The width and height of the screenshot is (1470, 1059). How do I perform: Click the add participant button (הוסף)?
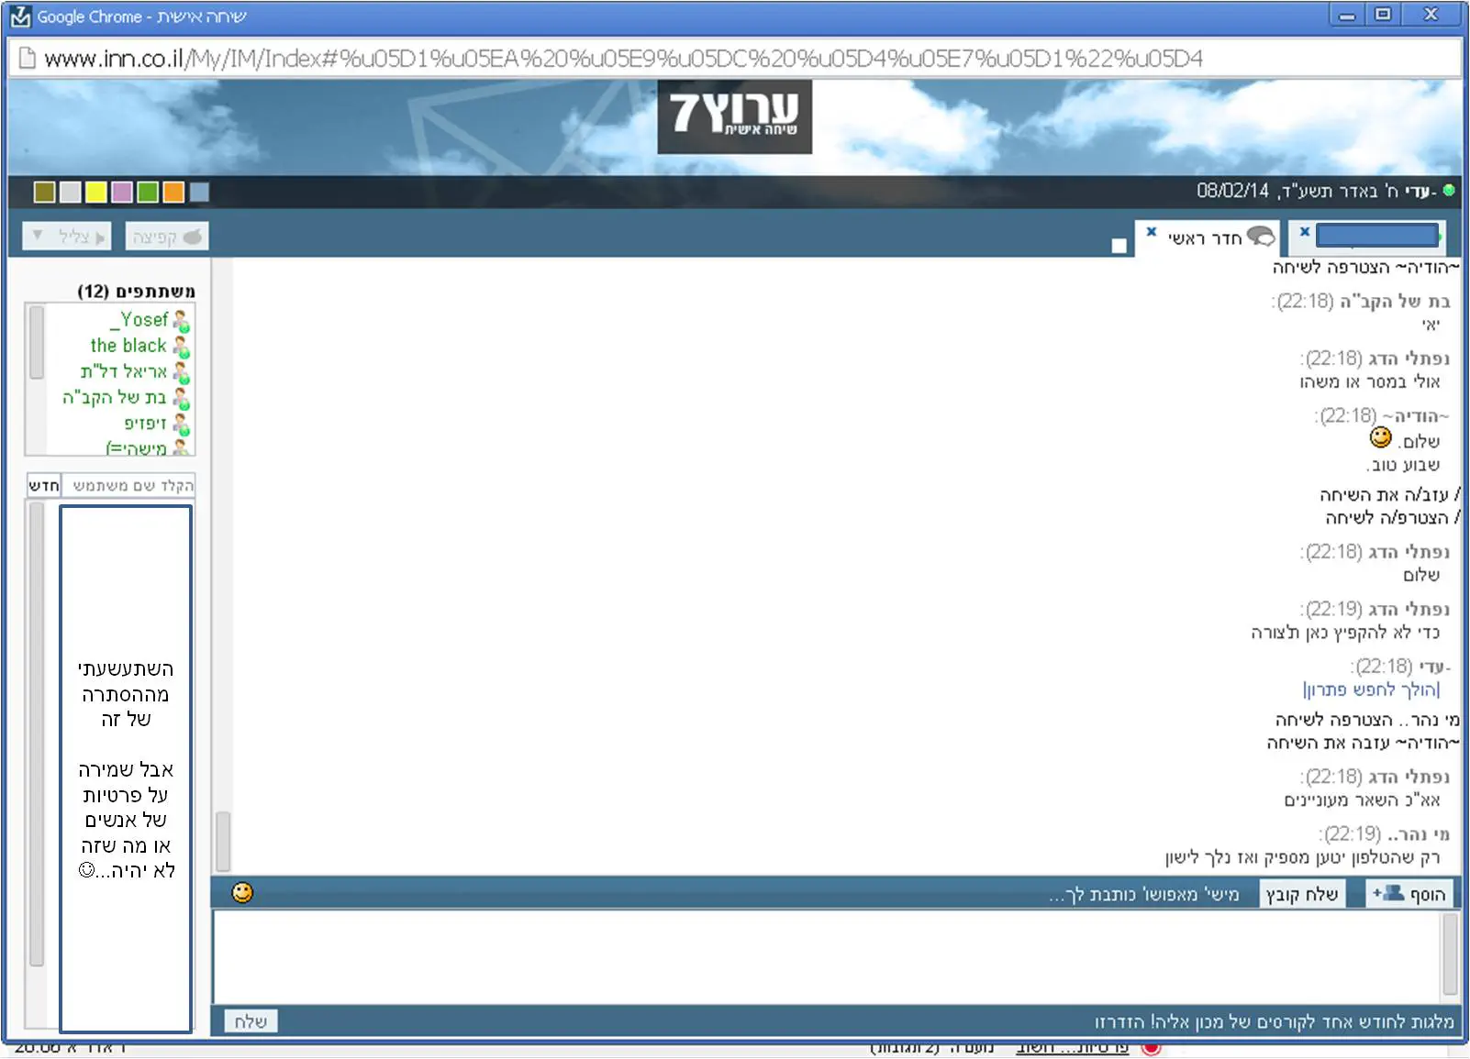coord(1409,894)
